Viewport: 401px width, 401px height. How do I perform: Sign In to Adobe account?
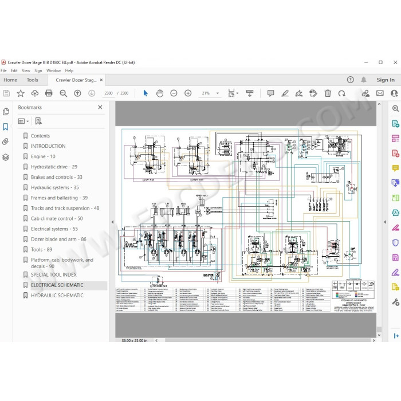click(386, 80)
